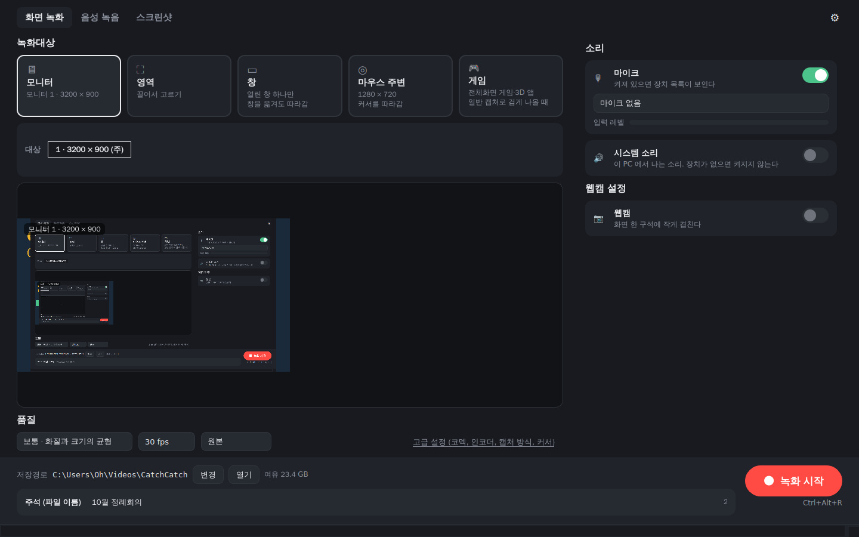Switch to the 스크린샷 tab

click(x=154, y=17)
